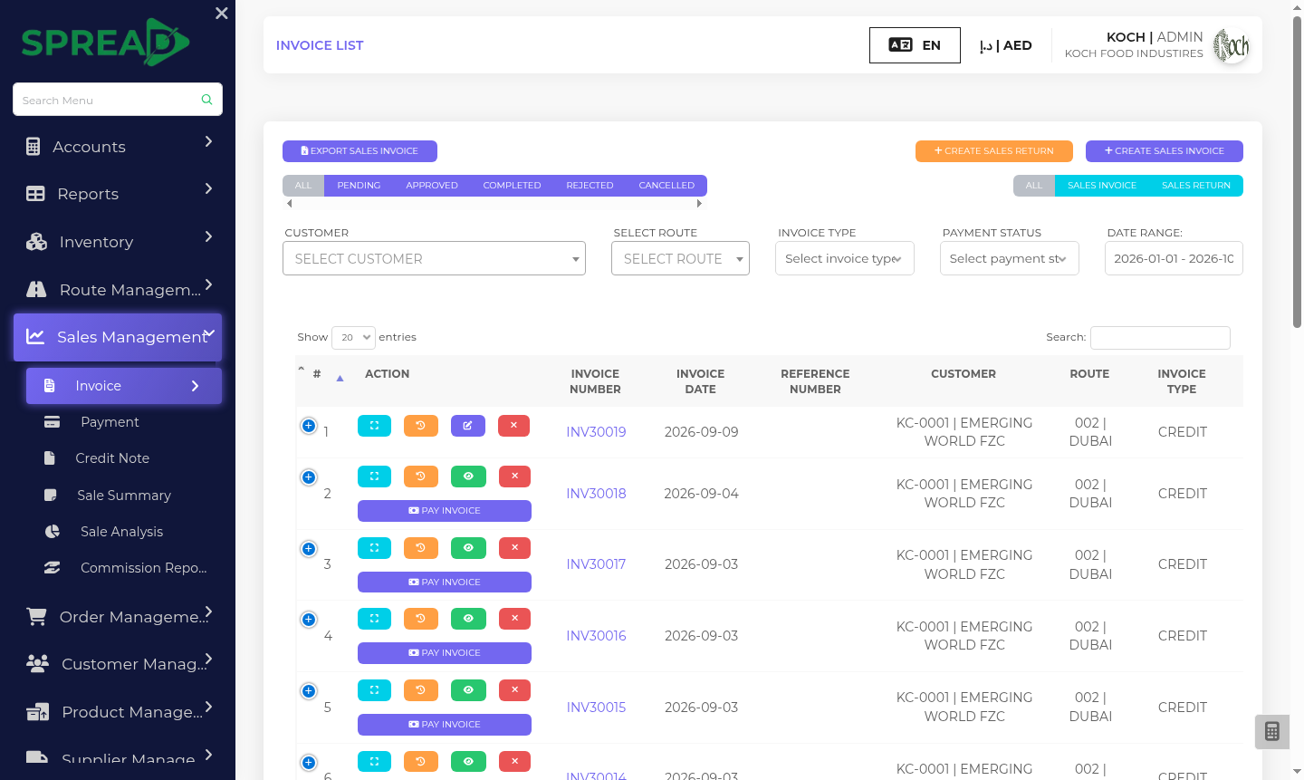Image resolution: width=1304 pixels, height=780 pixels.
Task: Click the page vertical scrollbar
Action: pyautogui.click(x=1297, y=172)
